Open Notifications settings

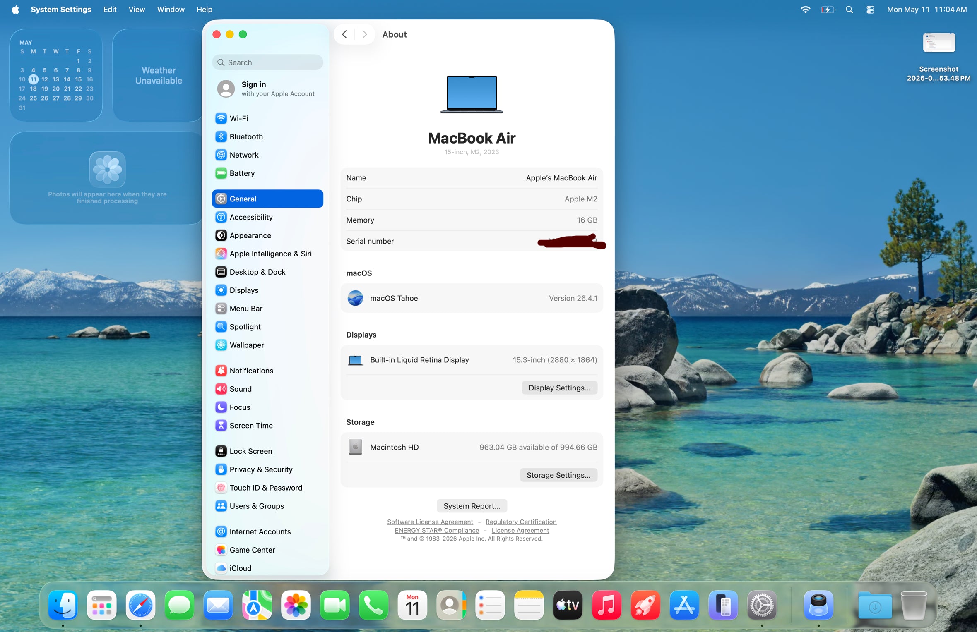tap(267, 371)
